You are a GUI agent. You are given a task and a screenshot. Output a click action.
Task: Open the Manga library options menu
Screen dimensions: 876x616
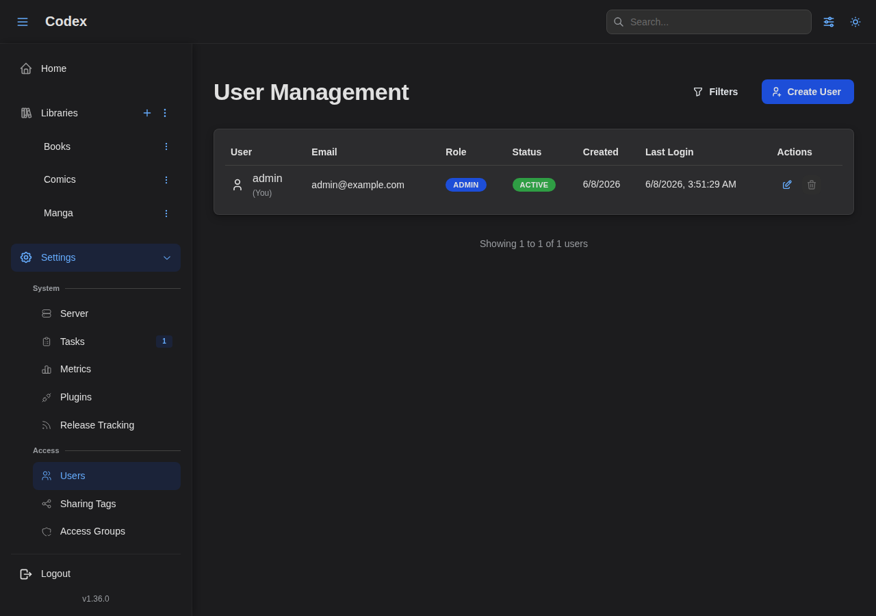coord(166,214)
